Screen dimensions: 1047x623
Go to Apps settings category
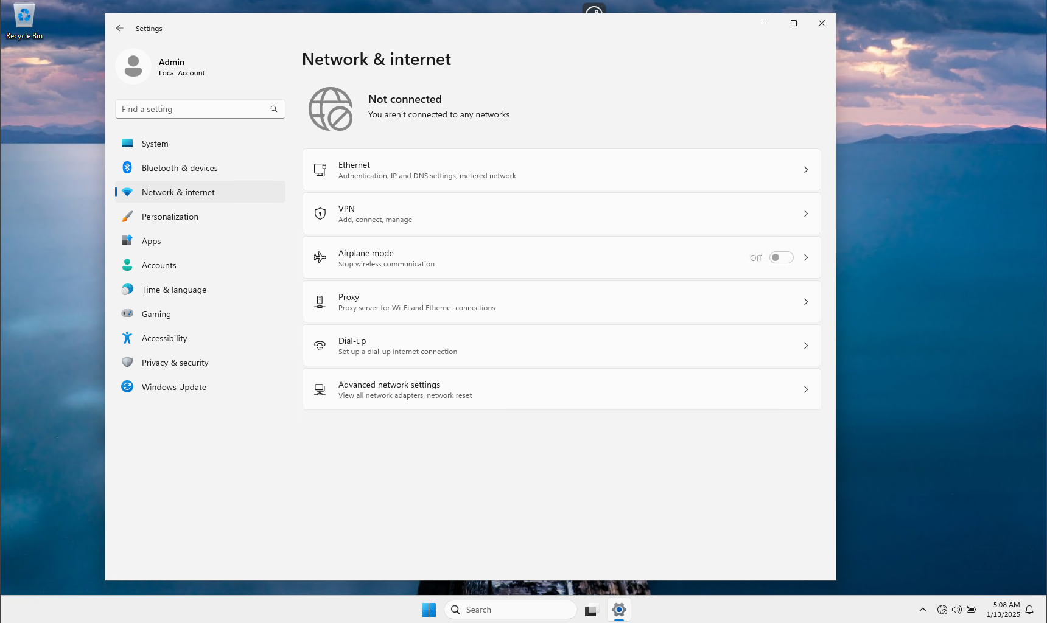[x=152, y=242]
